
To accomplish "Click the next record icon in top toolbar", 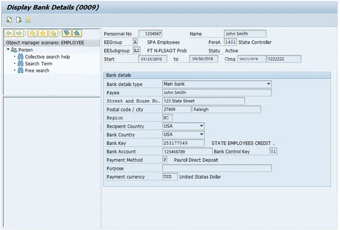I will 18,20.
